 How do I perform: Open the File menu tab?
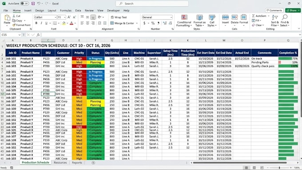click(6, 11)
